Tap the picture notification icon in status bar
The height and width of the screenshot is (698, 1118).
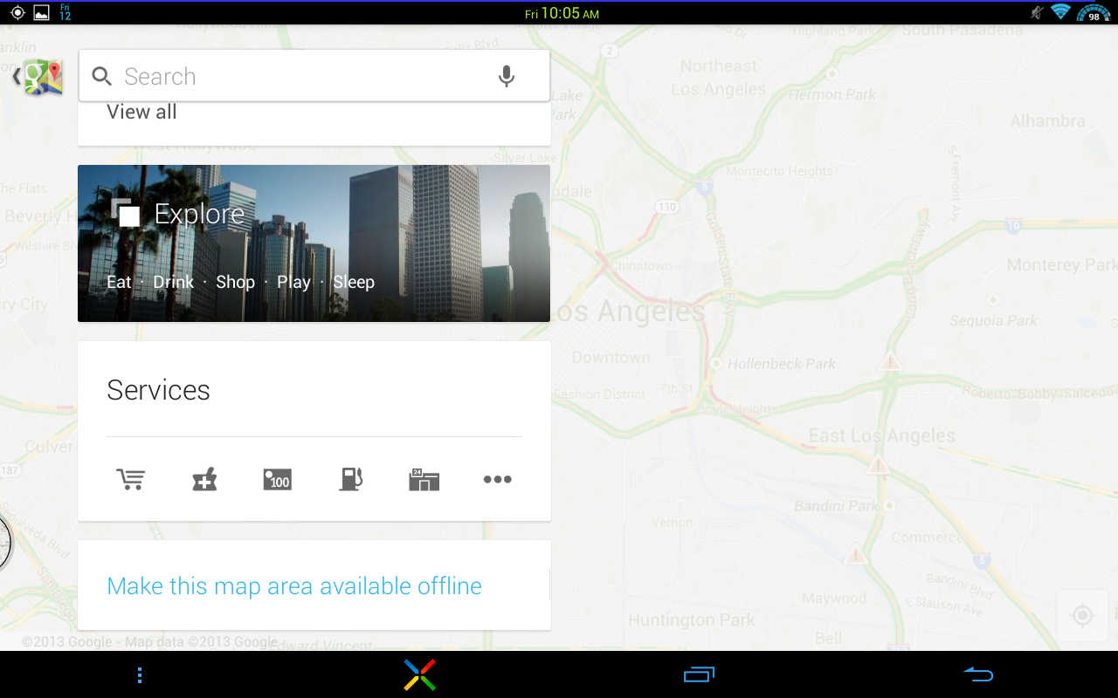click(x=41, y=12)
